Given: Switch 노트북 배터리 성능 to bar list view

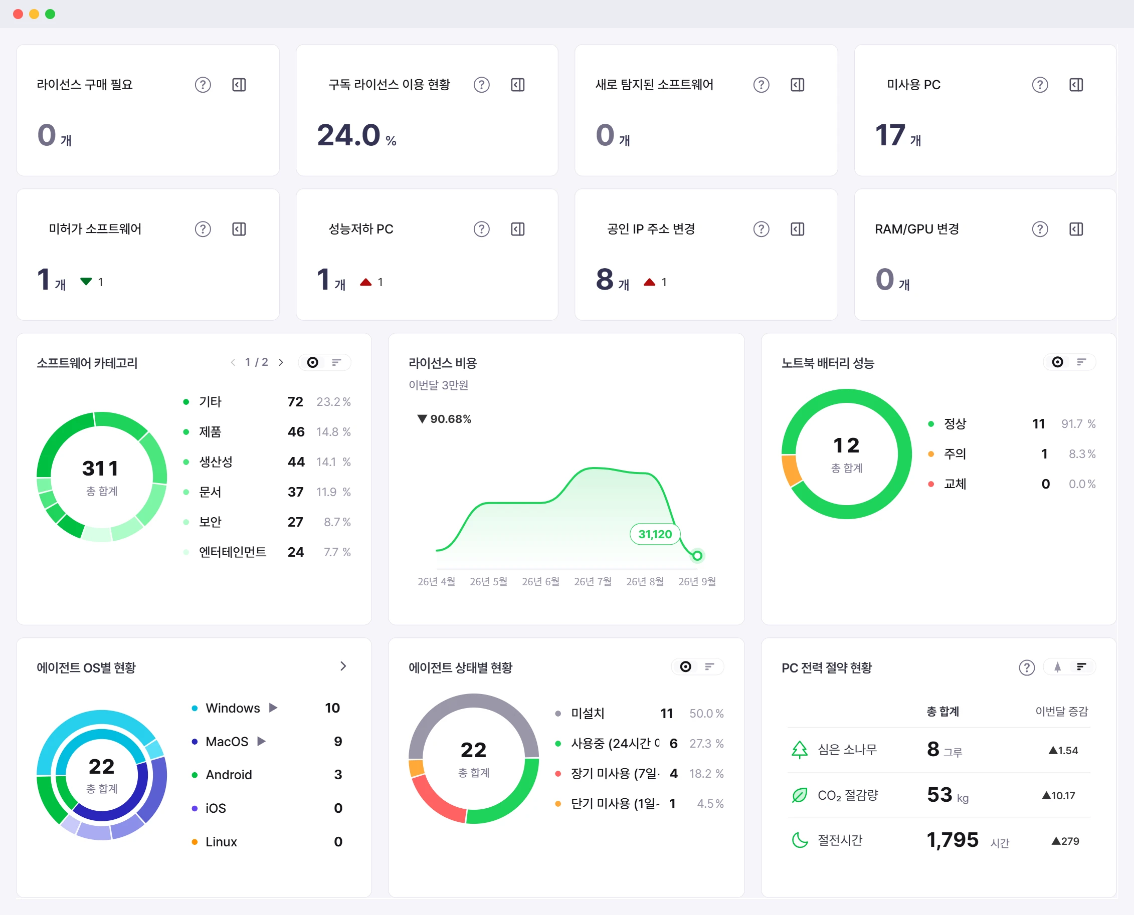Looking at the screenshot, I should (x=1081, y=362).
